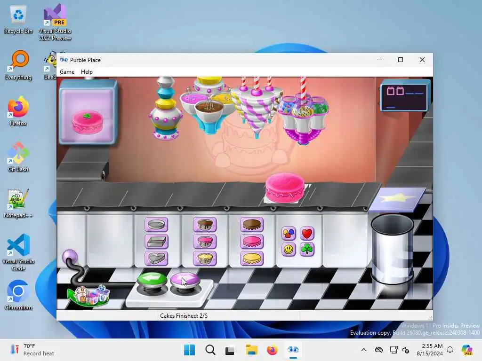Screen dimensions: 482x361
Task: Open notifications bell icon
Action: [x=450, y=350]
